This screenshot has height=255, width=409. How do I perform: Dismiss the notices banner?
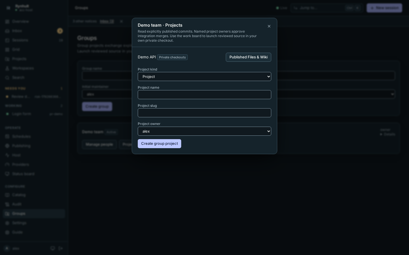click(121, 21)
